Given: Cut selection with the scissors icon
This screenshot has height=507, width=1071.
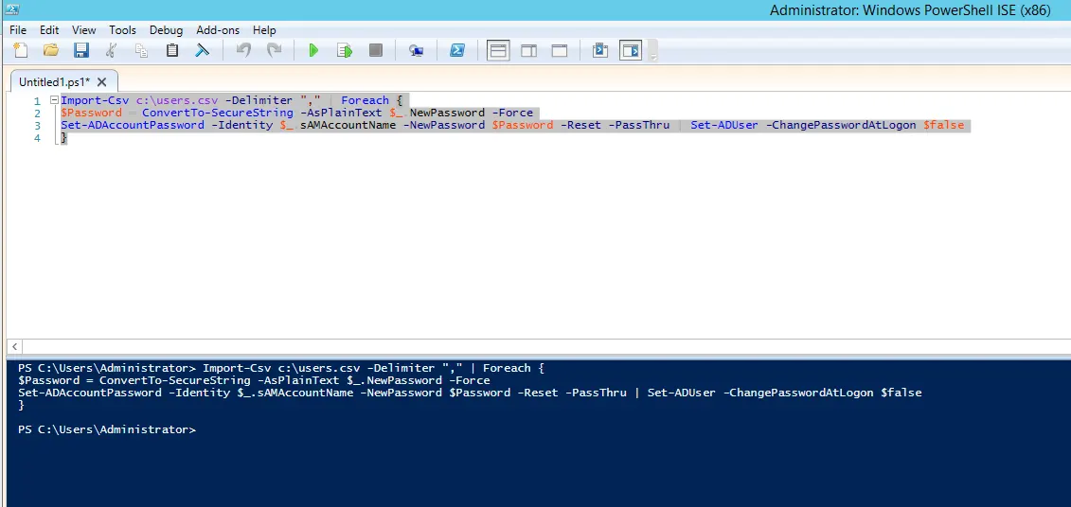Looking at the screenshot, I should 112,50.
